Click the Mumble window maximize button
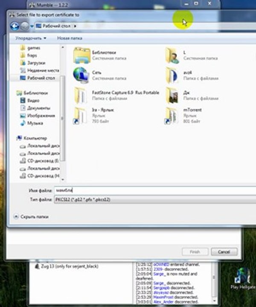256x307 pixels. [196, 3]
